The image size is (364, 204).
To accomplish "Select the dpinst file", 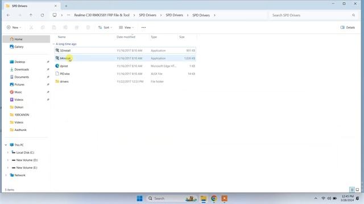I will [125, 66].
